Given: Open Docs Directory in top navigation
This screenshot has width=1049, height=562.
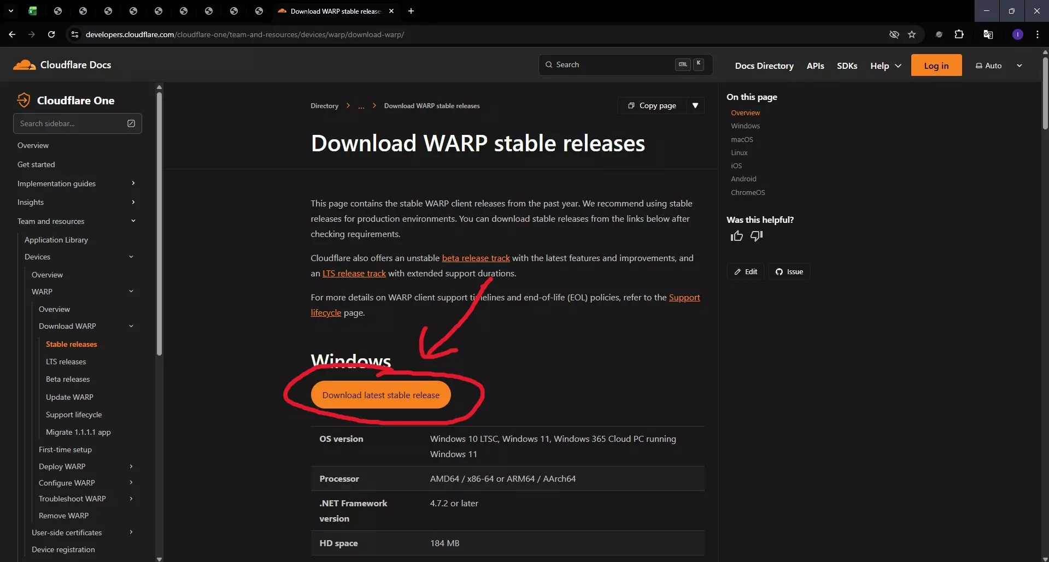Looking at the screenshot, I should tap(764, 66).
